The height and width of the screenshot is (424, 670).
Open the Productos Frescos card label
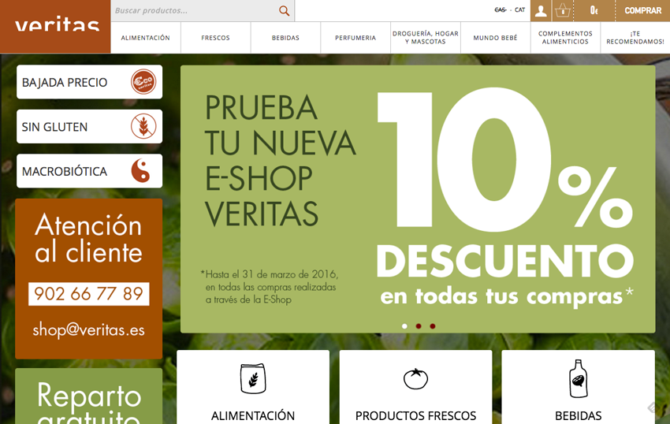pyautogui.click(x=415, y=415)
